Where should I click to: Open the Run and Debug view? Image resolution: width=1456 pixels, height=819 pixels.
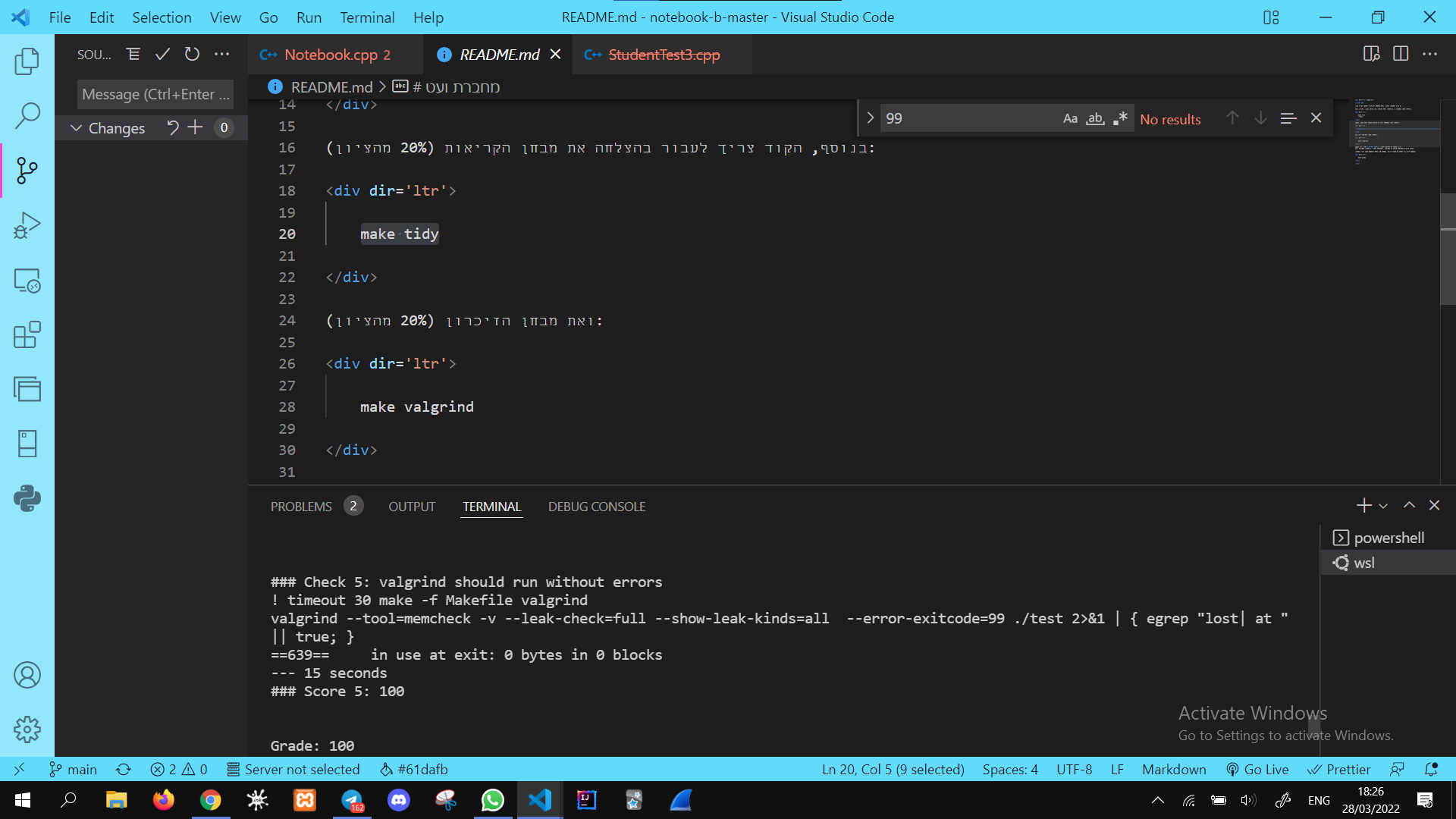(28, 225)
